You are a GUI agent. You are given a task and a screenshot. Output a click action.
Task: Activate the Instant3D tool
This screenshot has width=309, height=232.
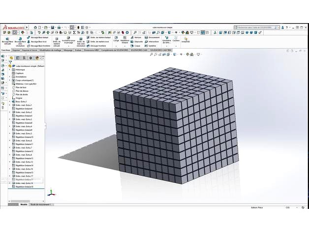(x=185, y=40)
